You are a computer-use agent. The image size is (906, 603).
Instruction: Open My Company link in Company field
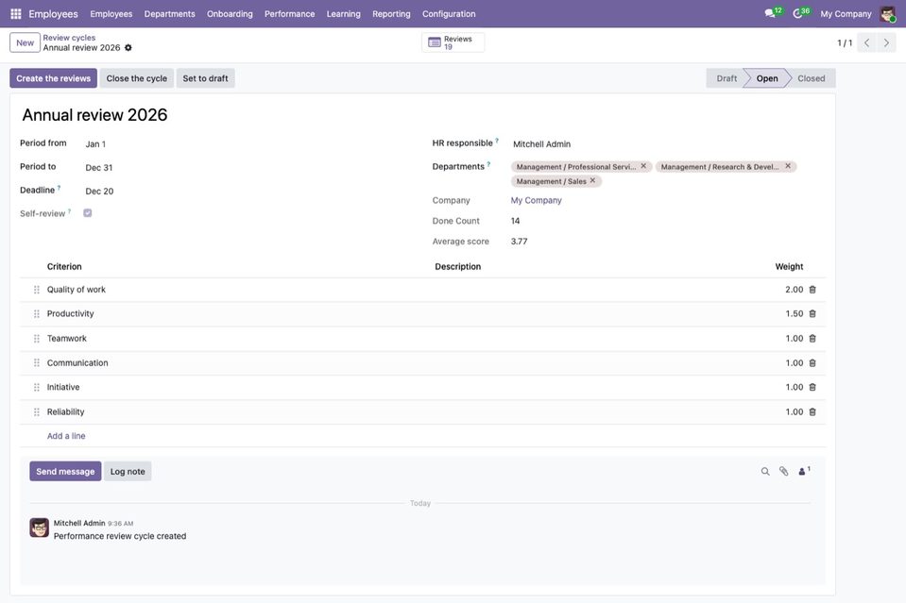[x=537, y=200]
